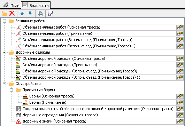
Task: Open settings button for Бермы (Примыкание)
Action: 180,102
